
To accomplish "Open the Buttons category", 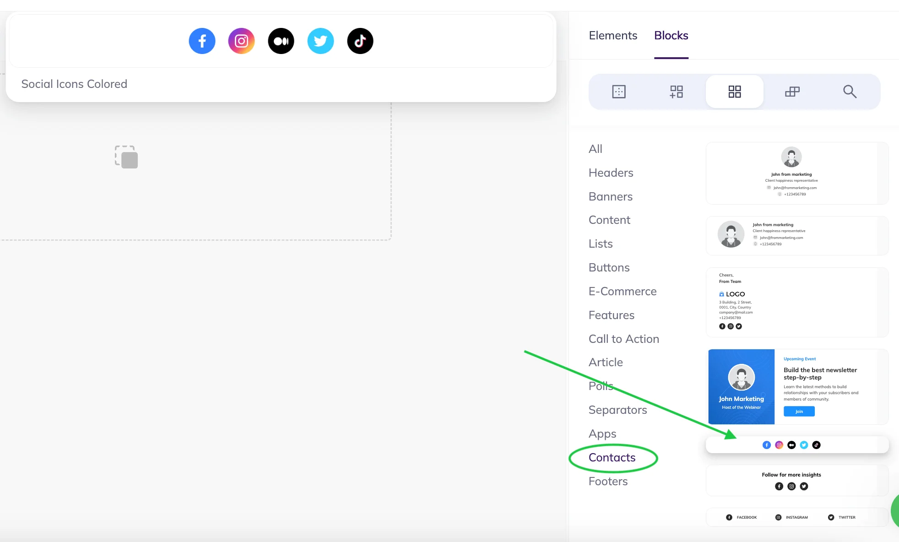I will click(x=609, y=267).
